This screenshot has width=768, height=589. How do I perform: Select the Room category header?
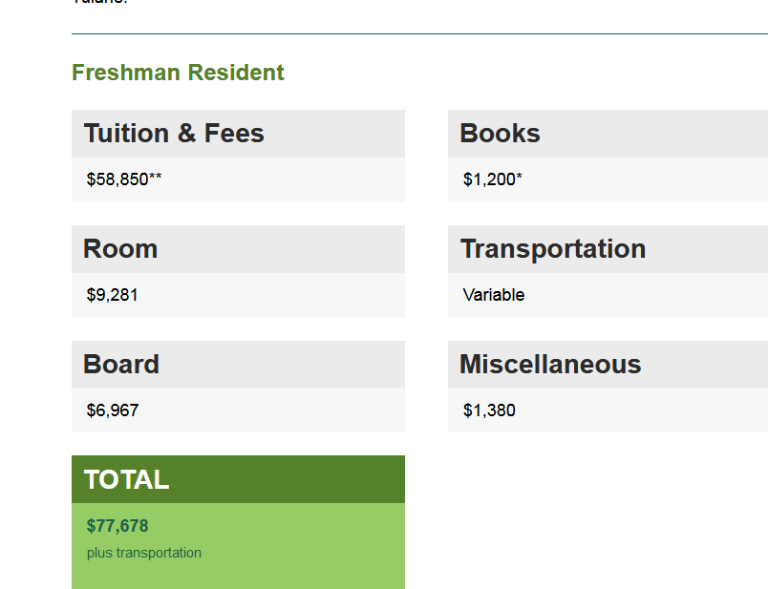120,249
